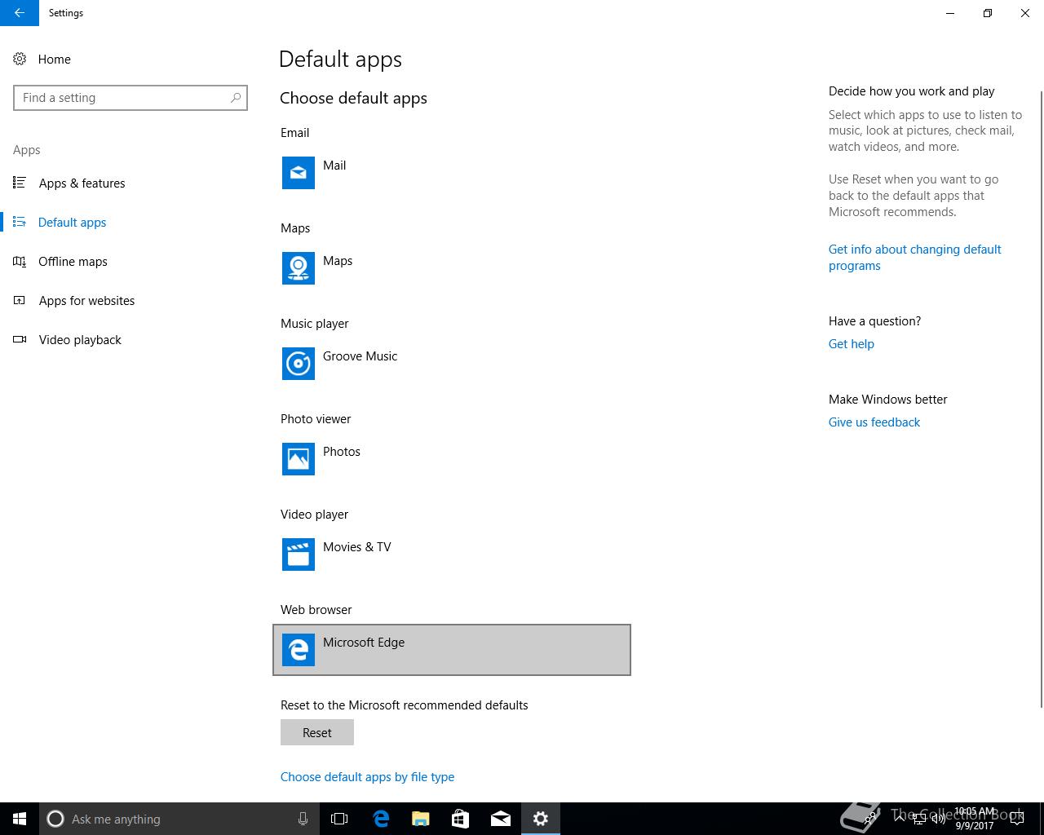
Task: Open Choose default apps by file type
Action: pos(367,777)
